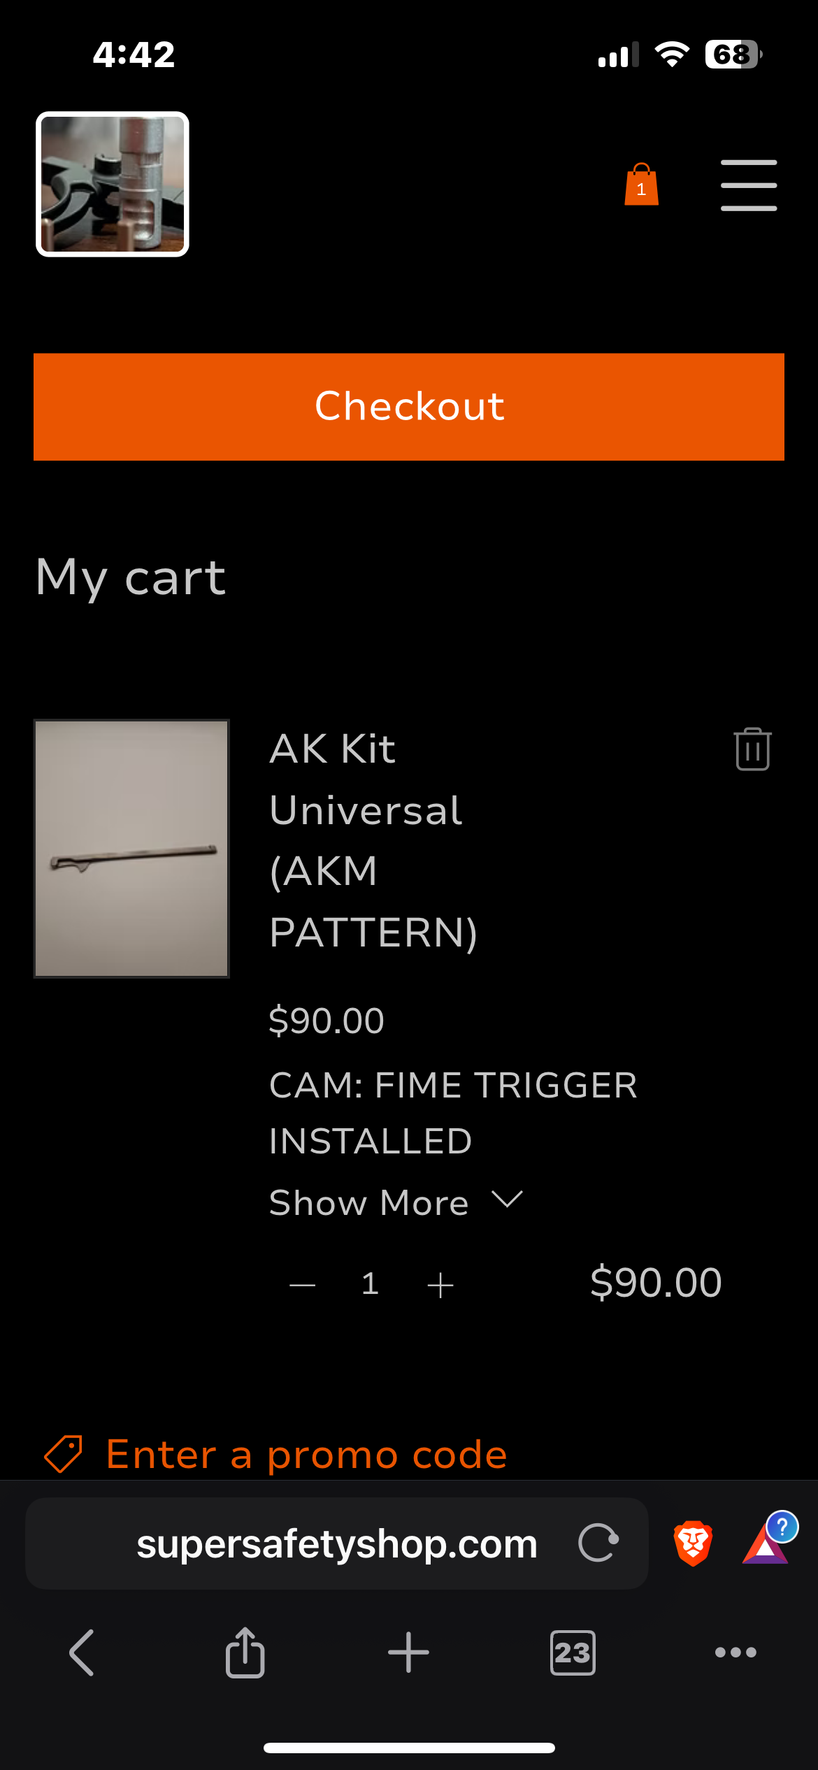Tap the promo code tag icon
The height and width of the screenshot is (1770, 818).
63,1454
